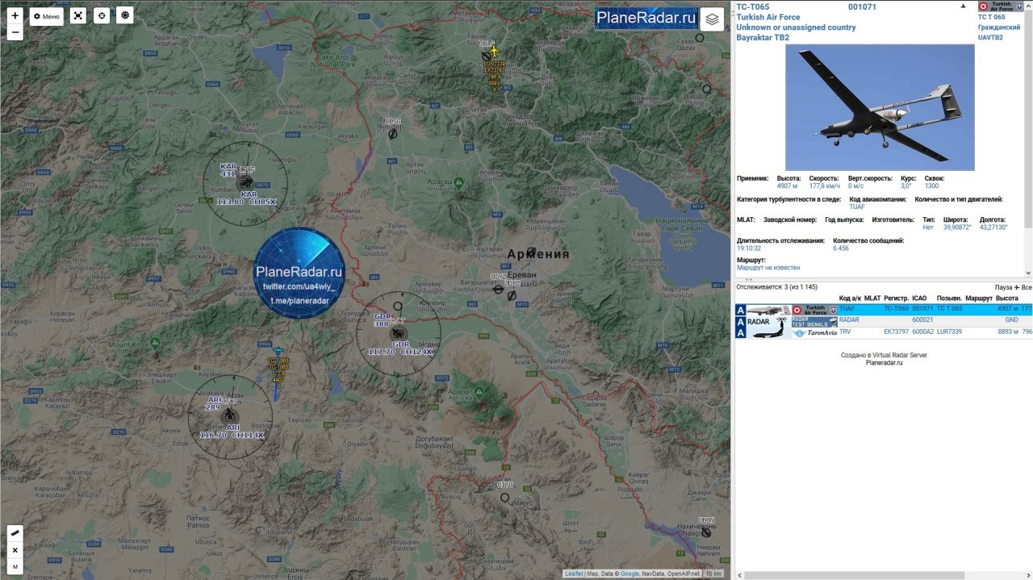Click speed value 177,8 км/ч
This screenshot has width=1033, height=580.
click(826, 186)
